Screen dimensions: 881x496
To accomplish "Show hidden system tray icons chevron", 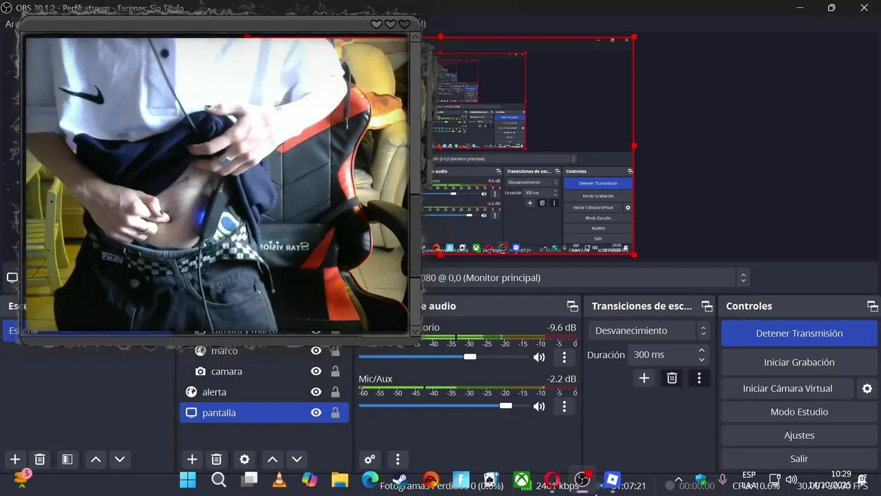I will coord(679,479).
